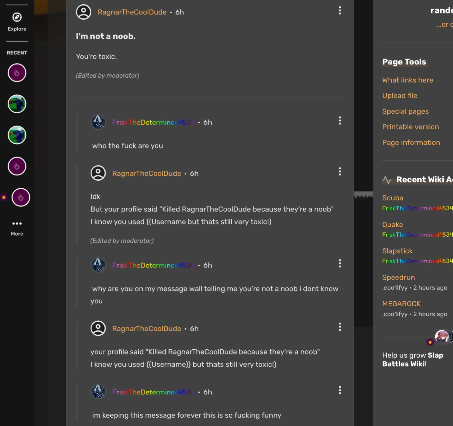This screenshot has height=426, width=453.
Task: Open the Scuba recent activity page
Action: (393, 198)
